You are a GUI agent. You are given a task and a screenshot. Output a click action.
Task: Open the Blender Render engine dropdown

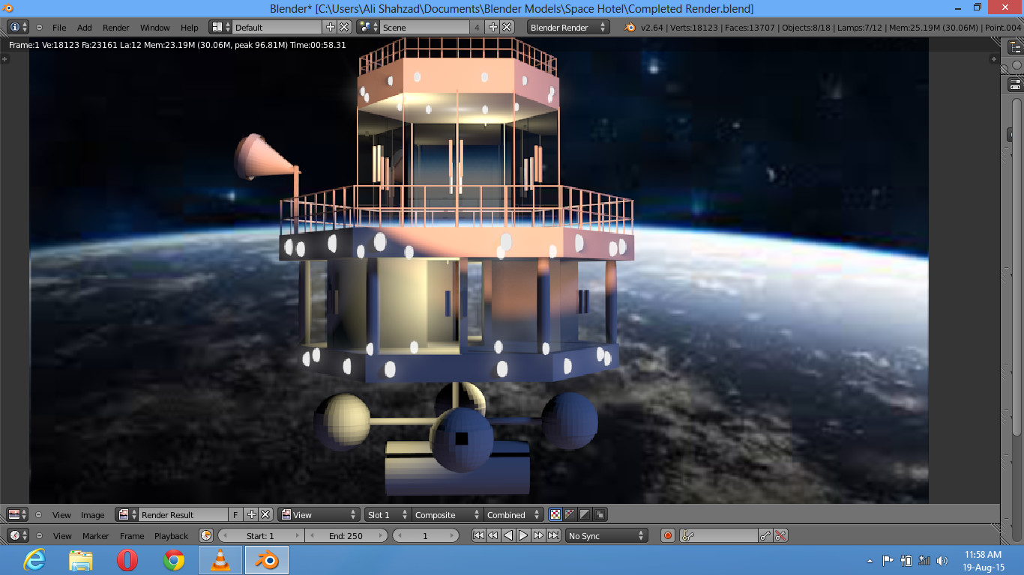coord(569,27)
